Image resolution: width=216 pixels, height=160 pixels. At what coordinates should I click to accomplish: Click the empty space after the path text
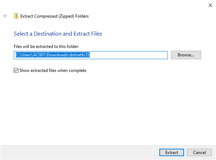(130, 55)
